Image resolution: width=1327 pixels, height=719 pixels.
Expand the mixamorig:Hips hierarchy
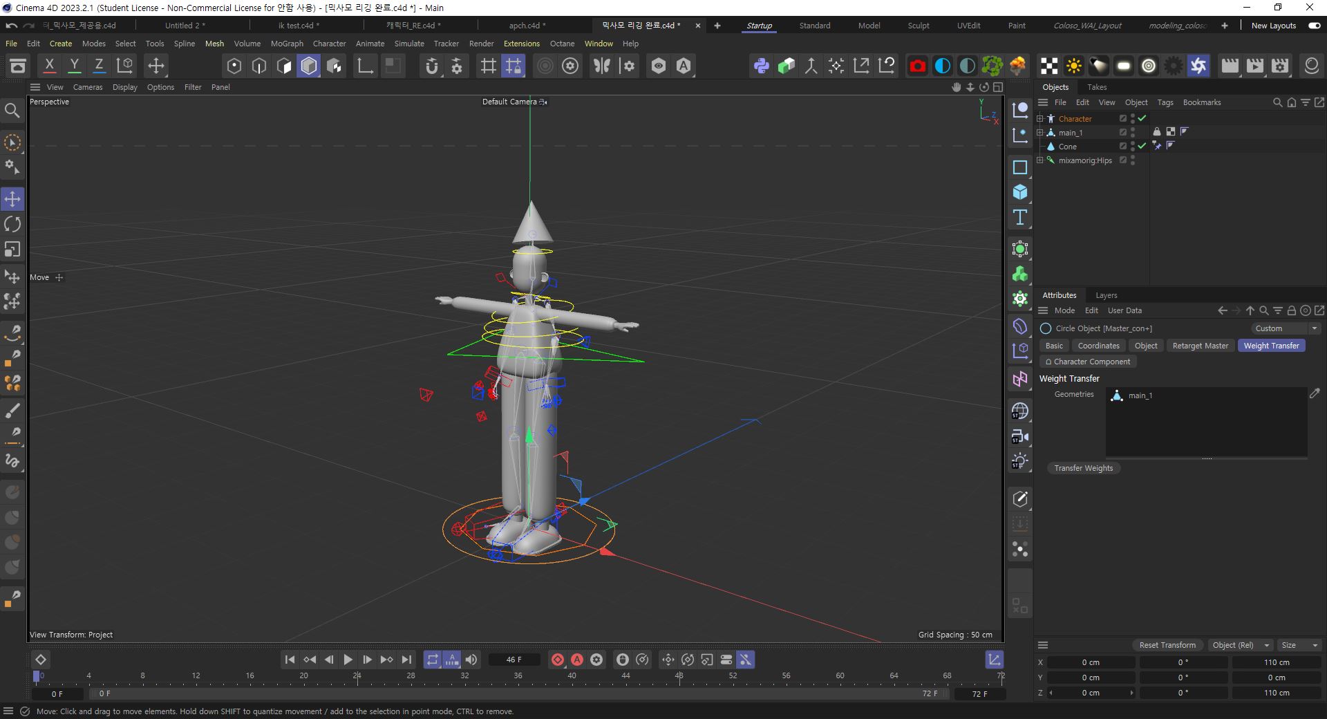click(1039, 160)
